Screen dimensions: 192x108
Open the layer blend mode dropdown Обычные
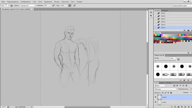point(166,89)
